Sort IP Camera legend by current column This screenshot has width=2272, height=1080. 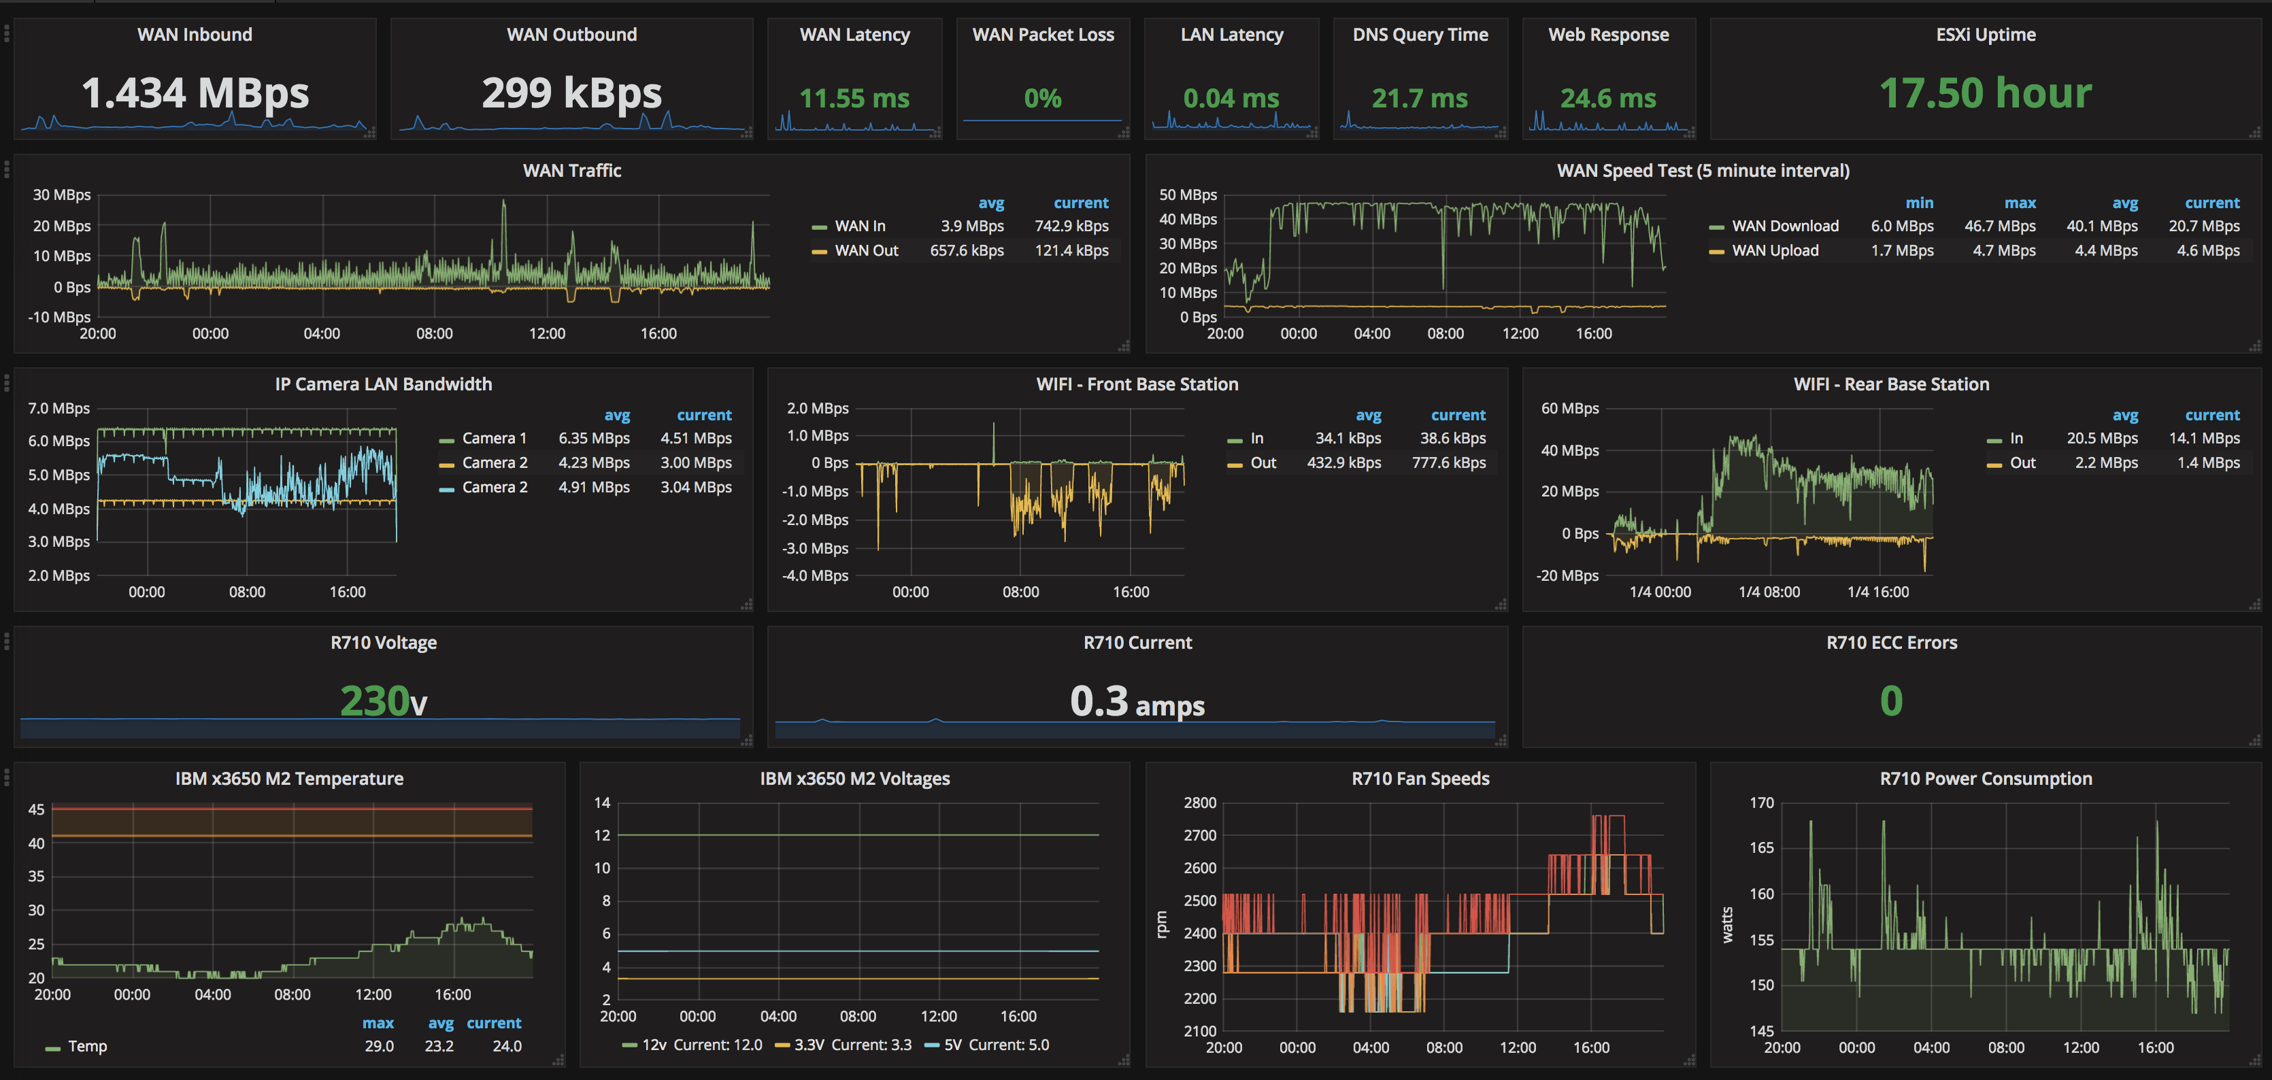tap(704, 416)
